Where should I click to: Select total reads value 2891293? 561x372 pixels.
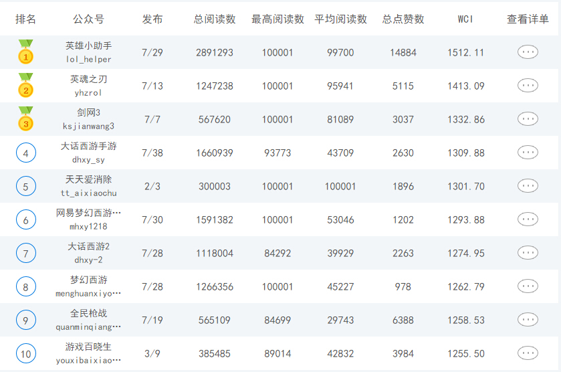[x=215, y=53]
